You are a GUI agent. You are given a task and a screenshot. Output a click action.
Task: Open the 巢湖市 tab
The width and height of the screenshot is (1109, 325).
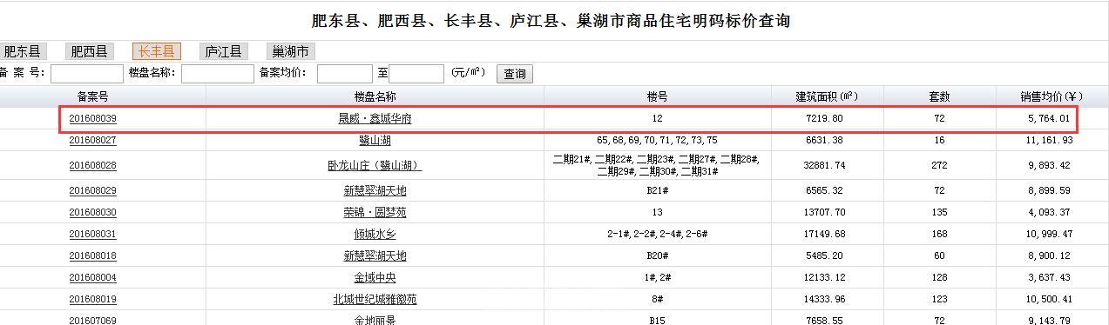(x=290, y=52)
